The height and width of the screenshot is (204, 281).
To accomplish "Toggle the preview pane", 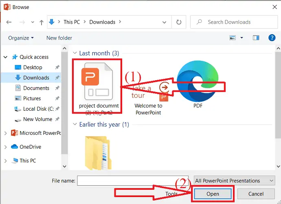I will pyautogui.click(x=256, y=38).
